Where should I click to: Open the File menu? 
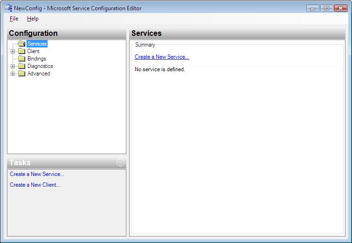click(x=14, y=19)
